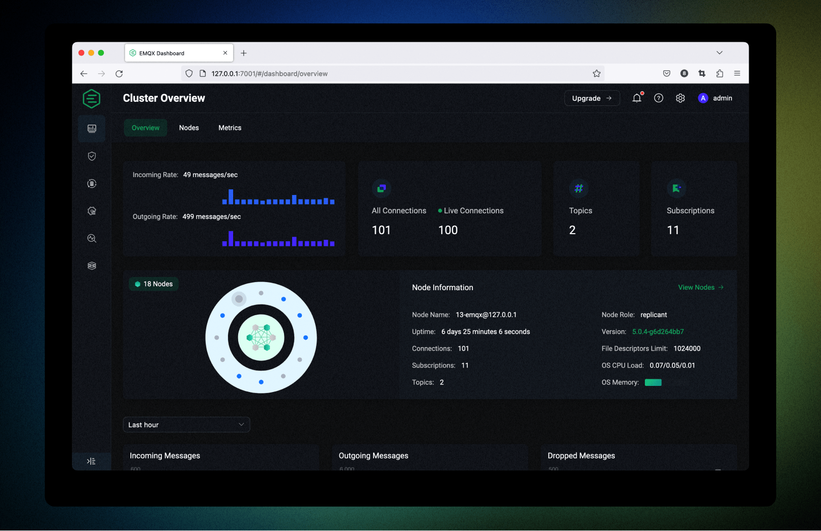Click the browser crop screenshot icon
Image resolution: width=821 pixels, height=531 pixels.
(702, 73)
